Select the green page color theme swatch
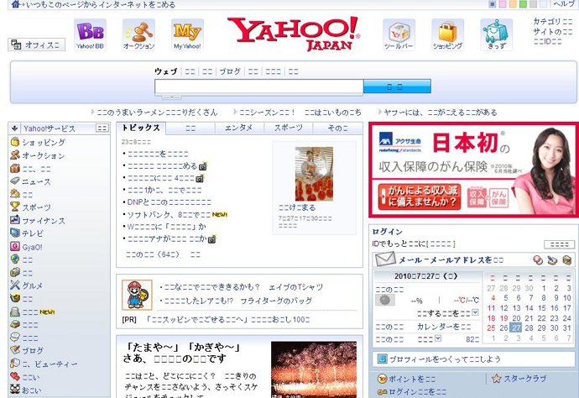Image resolution: width=579 pixels, height=398 pixels. [x=523, y=4]
